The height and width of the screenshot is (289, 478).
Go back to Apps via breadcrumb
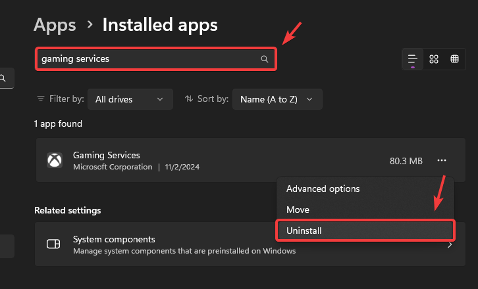click(55, 25)
